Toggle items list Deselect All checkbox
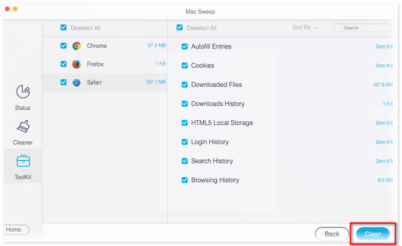Viewport: 402px width, 246px height. [x=179, y=27]
